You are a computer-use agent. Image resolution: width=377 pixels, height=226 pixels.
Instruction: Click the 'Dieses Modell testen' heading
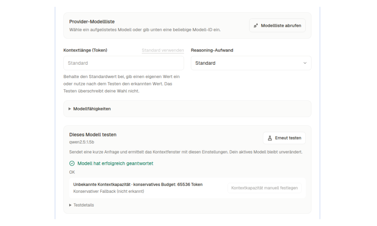(93, 135)
